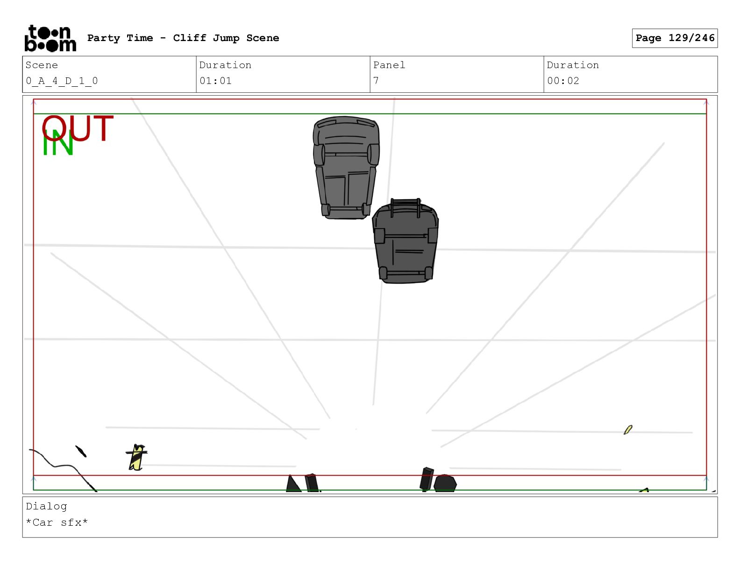
Task: Click the upper lighter gray car drawing
Action: pyautogui.click(x=346, y=167)
